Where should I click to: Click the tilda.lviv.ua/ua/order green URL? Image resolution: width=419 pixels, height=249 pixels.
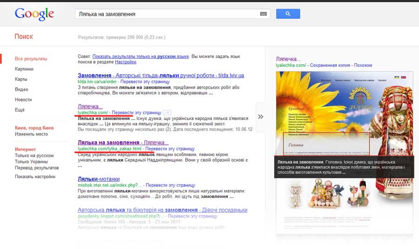tap(97, 82)
